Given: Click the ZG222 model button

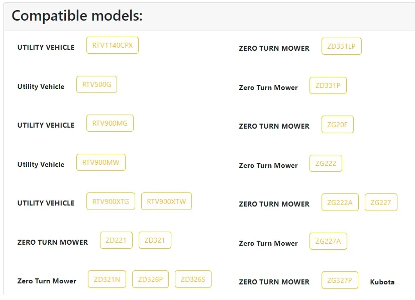Looking at the screenshot, I should pyautogui.click(x=326, y=163).
